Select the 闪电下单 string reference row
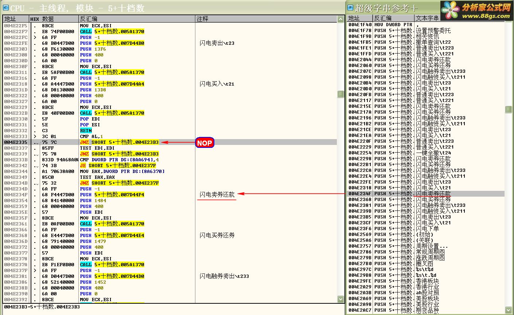The height and width of the screenshot is (315, 514). click(426, 229)
